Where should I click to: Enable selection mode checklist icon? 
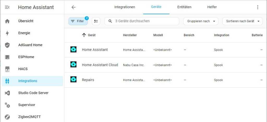(x=96, y=21)
